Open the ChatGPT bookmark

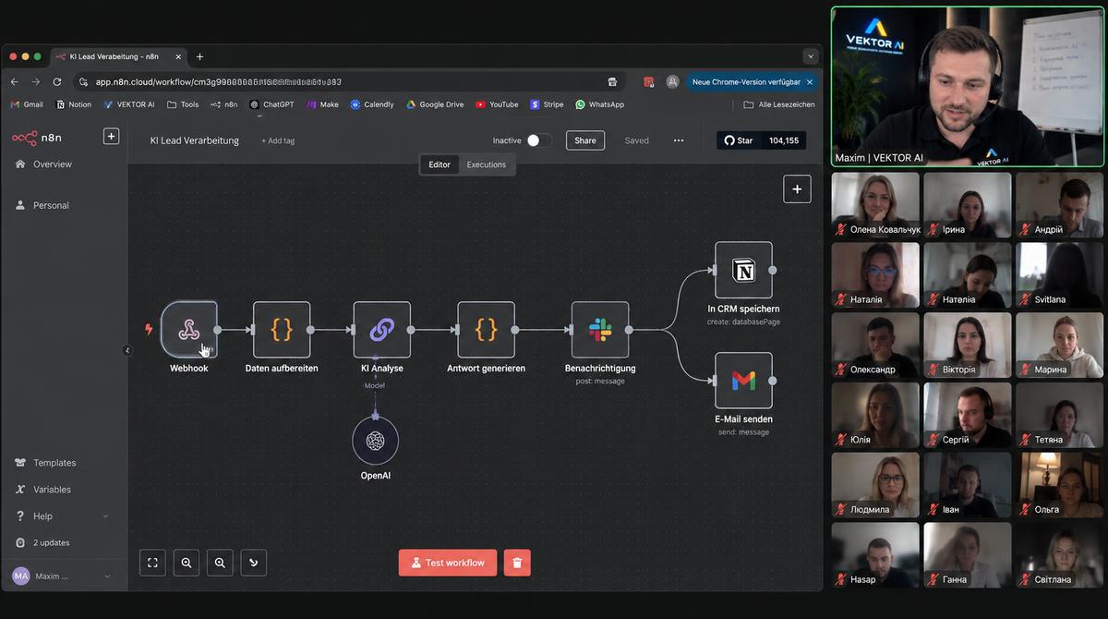point(272,104)
